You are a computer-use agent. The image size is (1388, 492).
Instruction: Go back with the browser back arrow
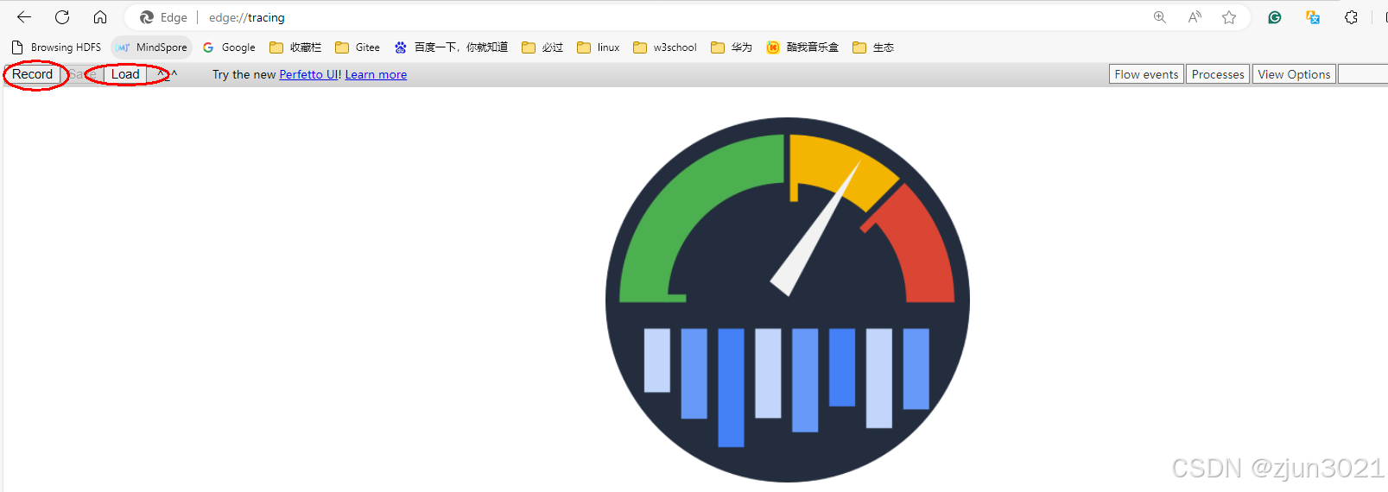(x=24, y=17)
